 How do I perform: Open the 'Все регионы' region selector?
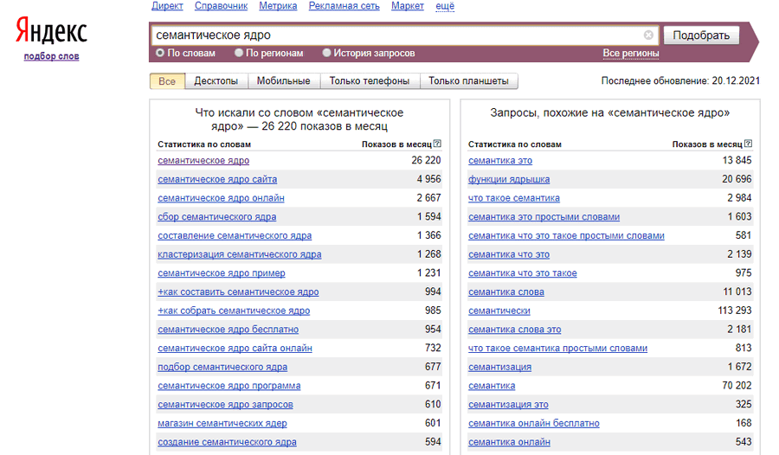(x=630, y=54)
